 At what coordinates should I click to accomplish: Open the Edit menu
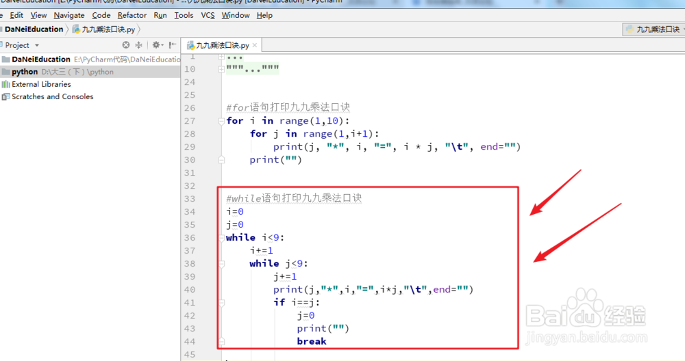pyautogui.click(x=16, y=15)
